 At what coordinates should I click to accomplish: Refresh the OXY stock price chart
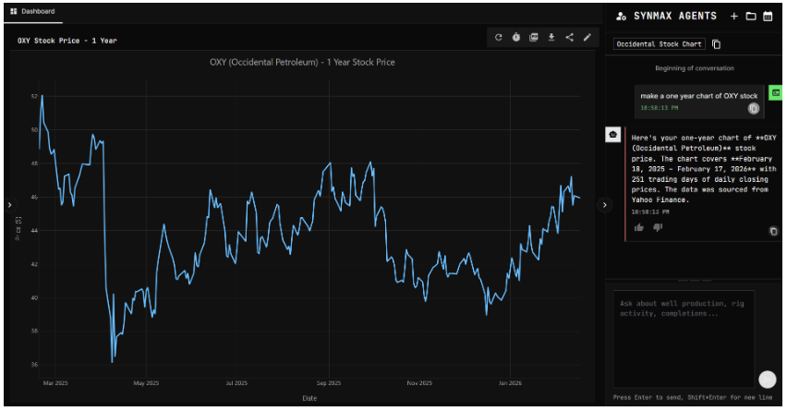point(499,38)
